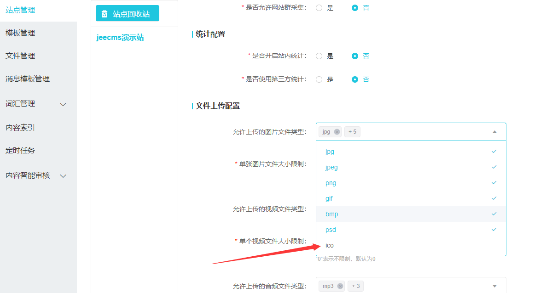The width and height of the screenshot is (546, 293).
Task: Deselect the bmp option in dropdown list
Action: (x=411, y=214)
